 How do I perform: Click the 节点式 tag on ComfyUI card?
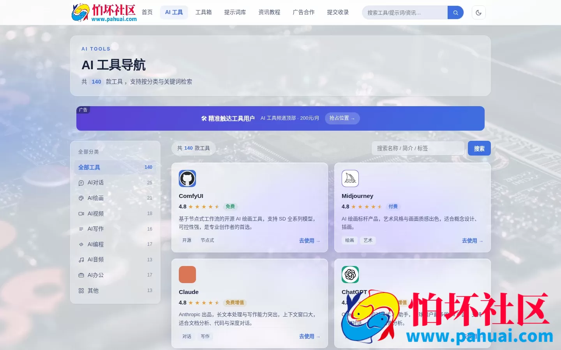pos(207,240)
